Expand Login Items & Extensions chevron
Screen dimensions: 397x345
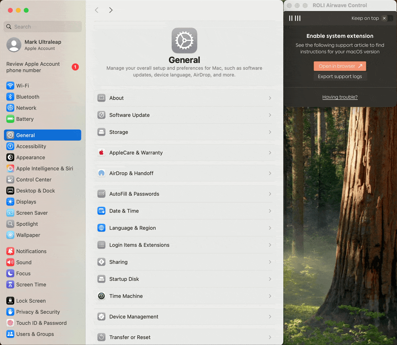pyautogui.click(x=270, y=245)
